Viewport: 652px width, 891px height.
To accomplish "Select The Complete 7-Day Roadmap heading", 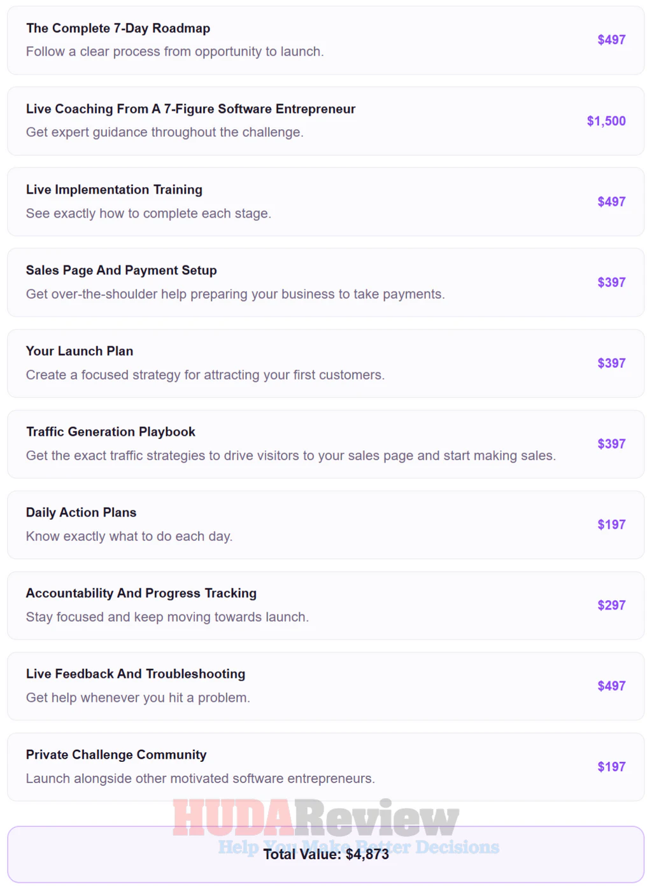I will [118, 28].
